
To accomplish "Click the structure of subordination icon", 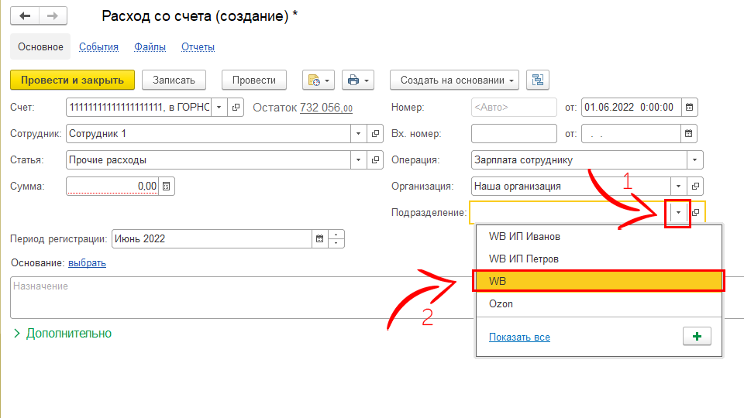I will (x=537, y=81).
